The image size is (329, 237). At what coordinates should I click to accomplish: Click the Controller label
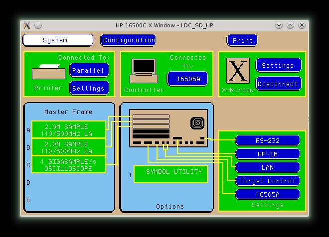tap(144, 90)
